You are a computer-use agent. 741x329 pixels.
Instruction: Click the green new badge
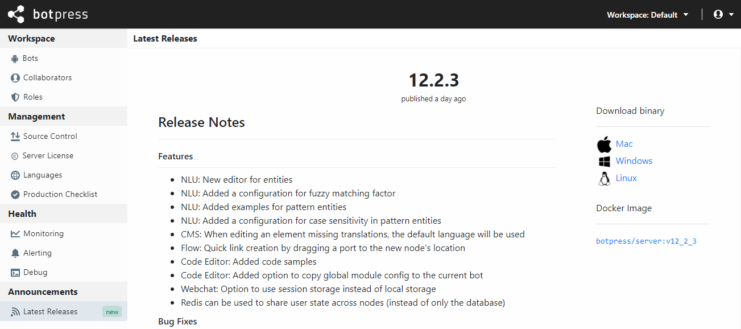(x=112, y=311)
